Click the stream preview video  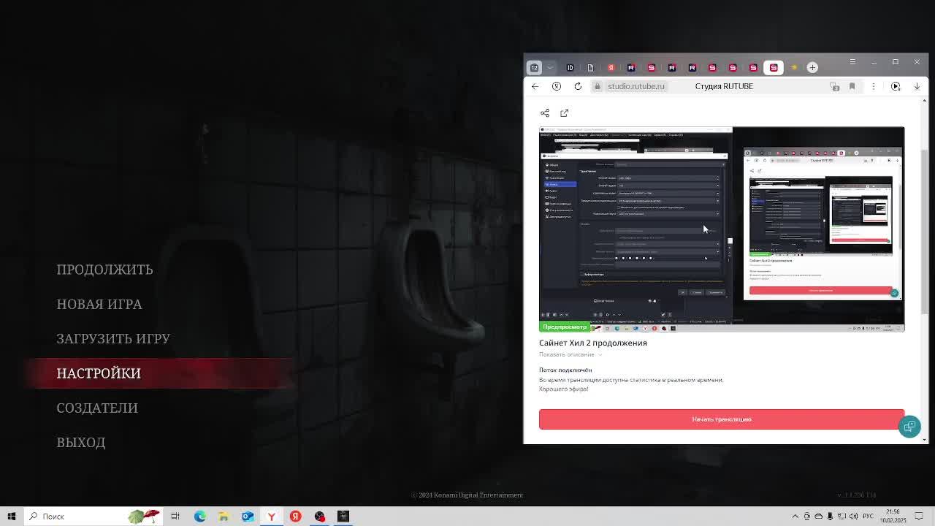(722, 229)
